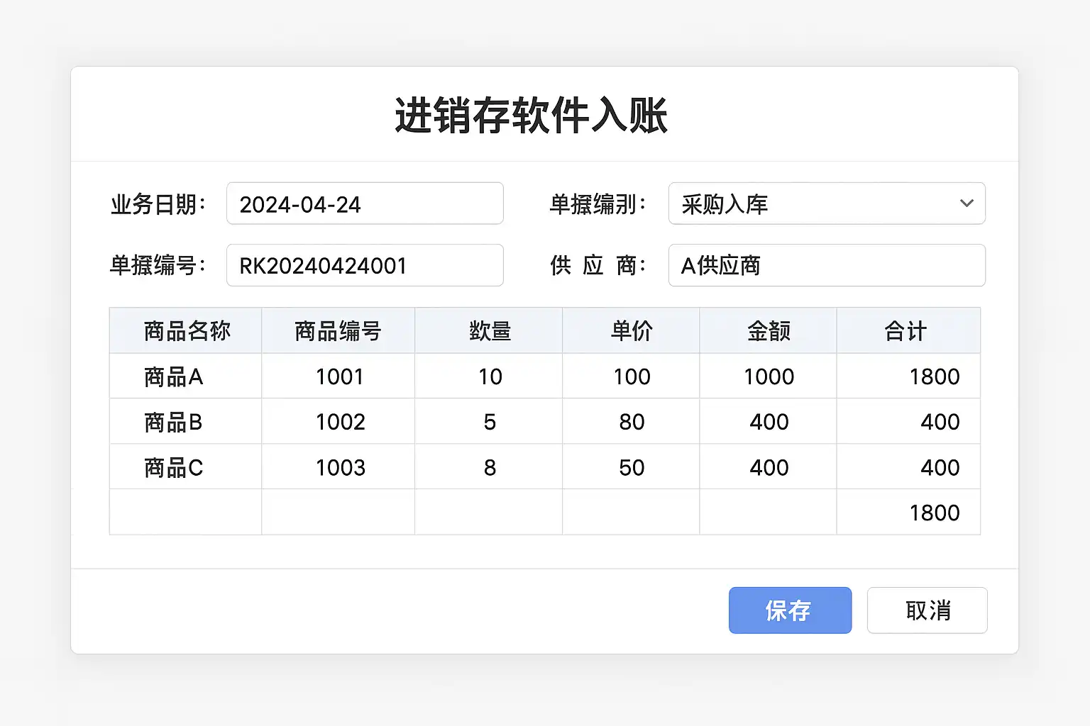Focus the 单据编号 field with RK20240424001
This screenshot has width=1090, height=726.
pyautogui.click(x=365, y=266)
